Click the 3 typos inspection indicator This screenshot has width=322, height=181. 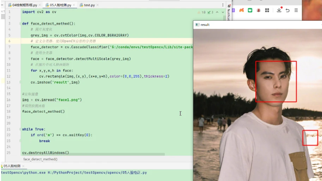pos(210,12)
